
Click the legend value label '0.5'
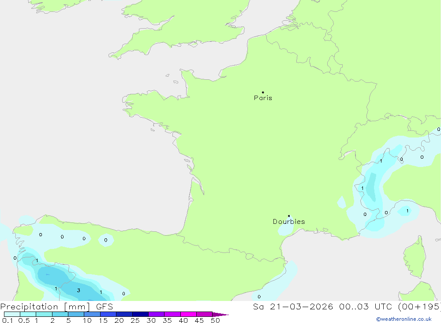(x=24, y=320)
